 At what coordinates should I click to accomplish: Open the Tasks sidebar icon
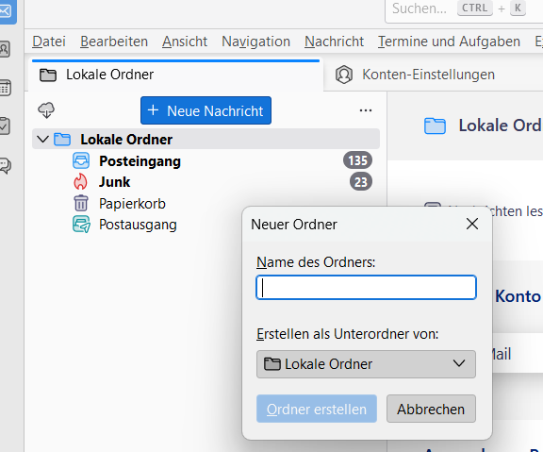click(5, 126)
